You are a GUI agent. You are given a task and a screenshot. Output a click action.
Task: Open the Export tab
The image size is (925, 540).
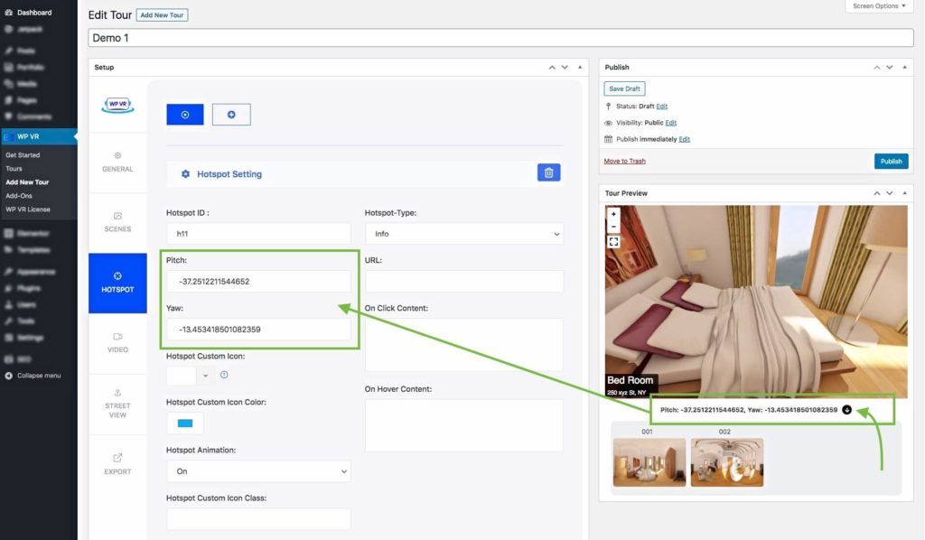coord(117,464)
